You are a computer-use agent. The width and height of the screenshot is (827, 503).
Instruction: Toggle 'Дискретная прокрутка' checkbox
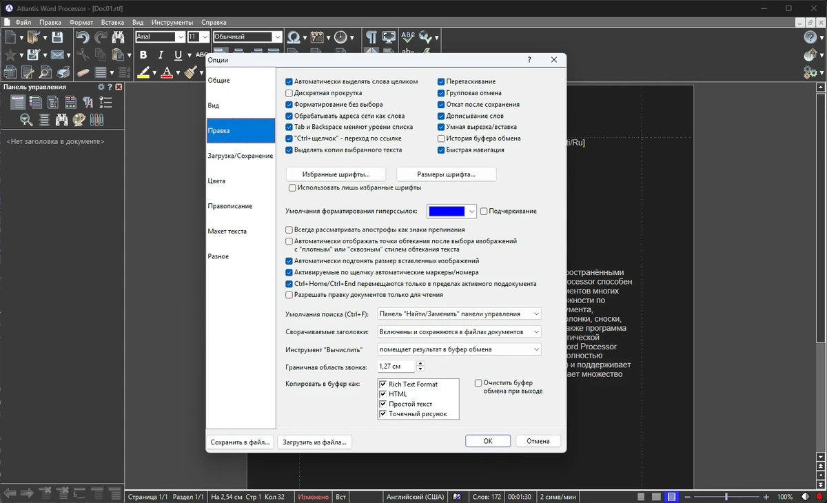289,93
